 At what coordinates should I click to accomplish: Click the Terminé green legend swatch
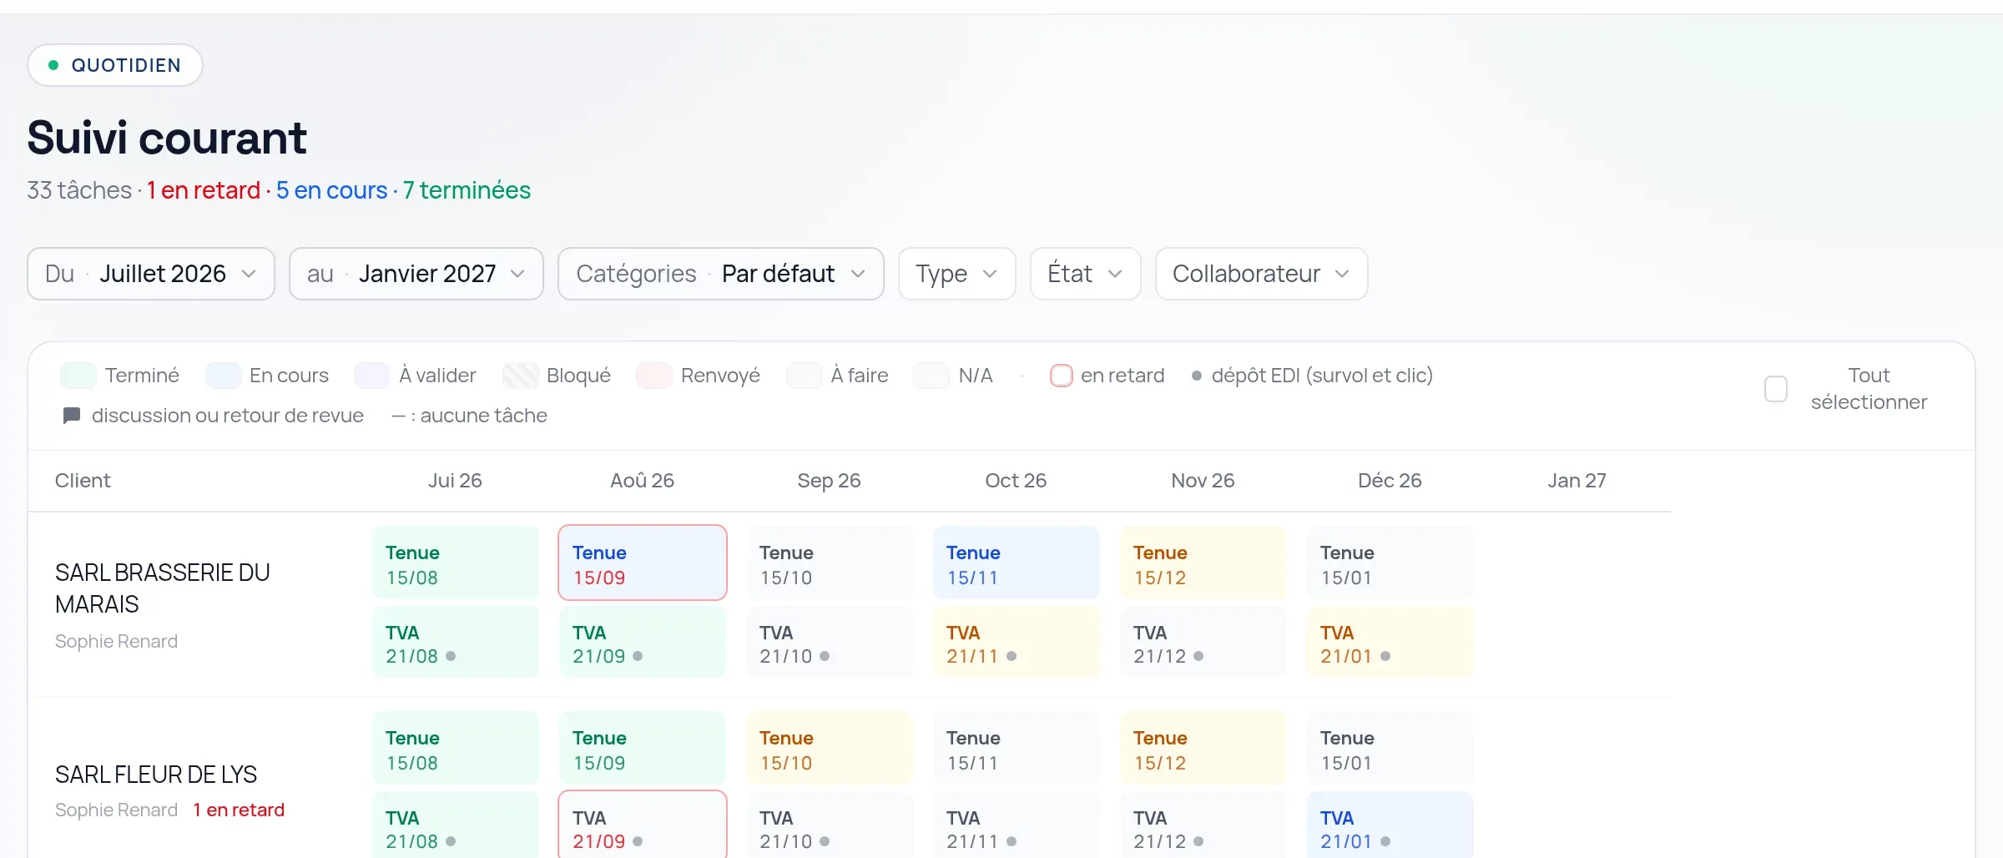pos(78,376)
